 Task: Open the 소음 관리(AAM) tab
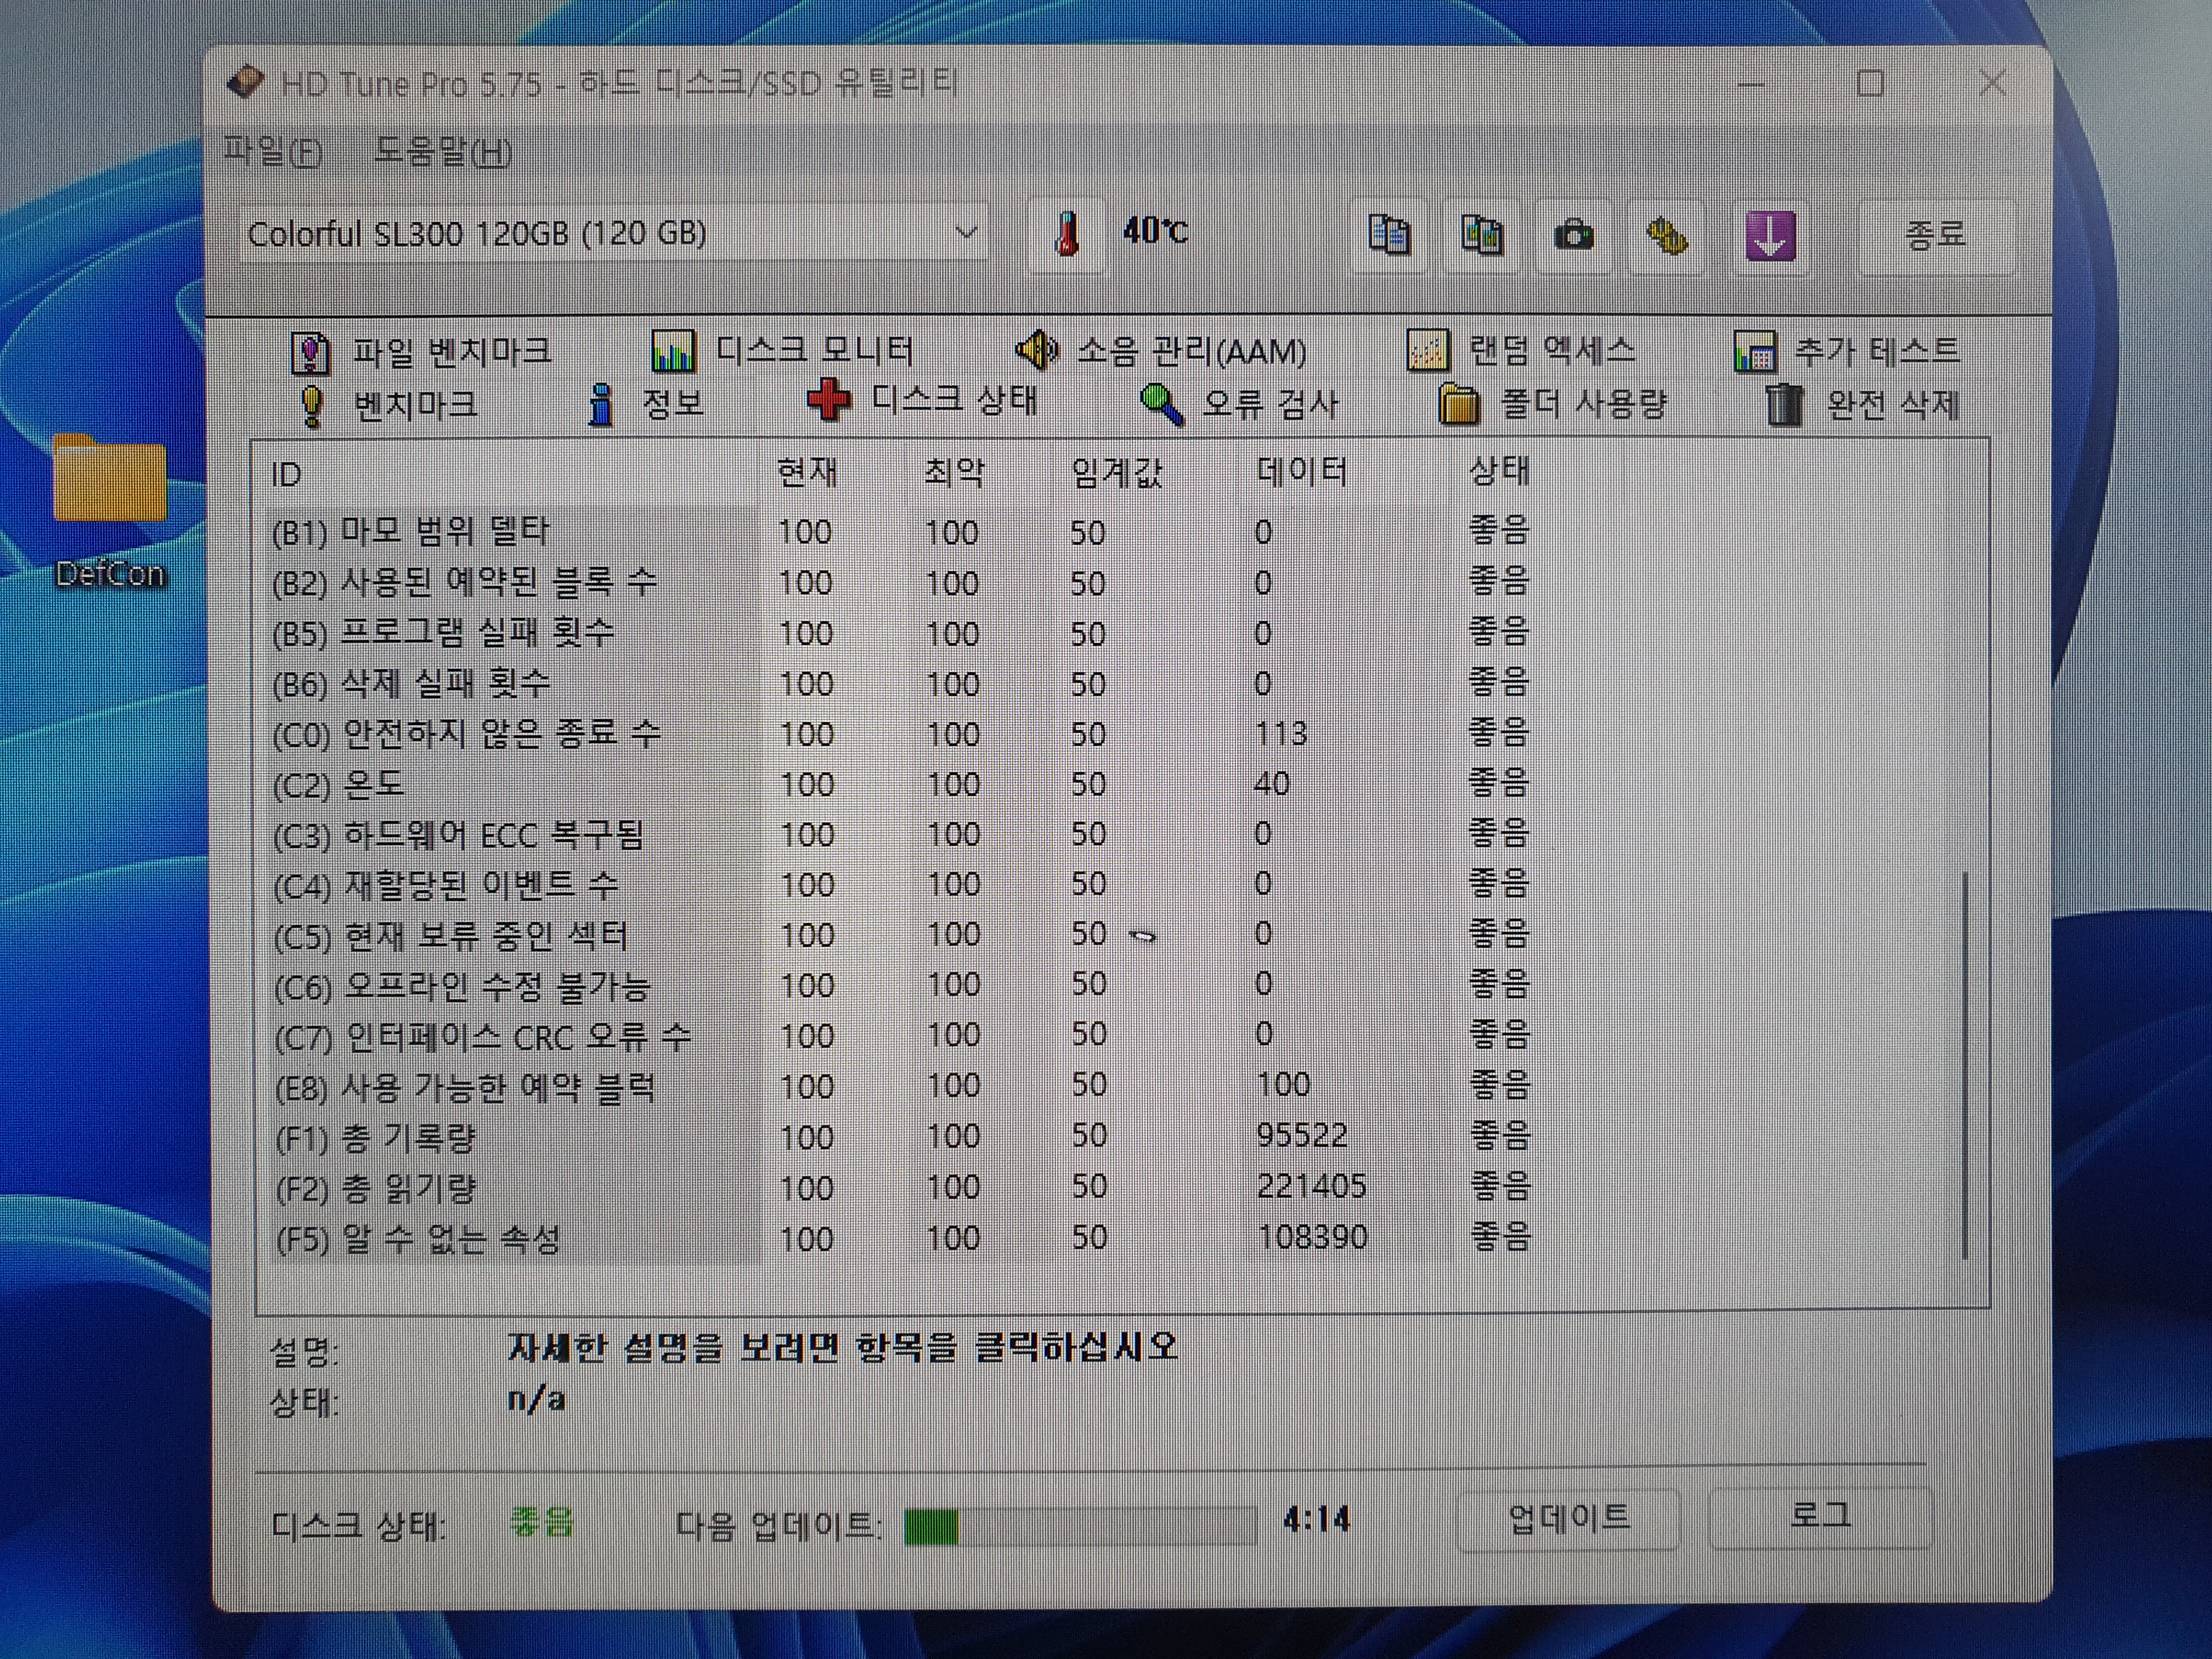[x=1160, y=350]
